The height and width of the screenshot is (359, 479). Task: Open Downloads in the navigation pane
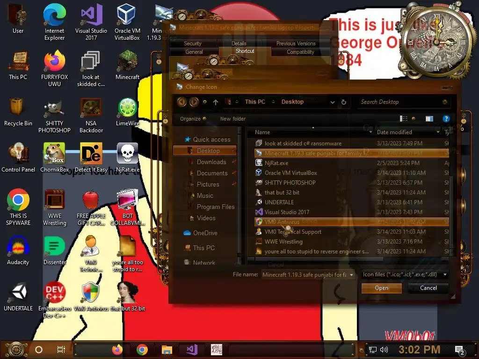[211, 162]
